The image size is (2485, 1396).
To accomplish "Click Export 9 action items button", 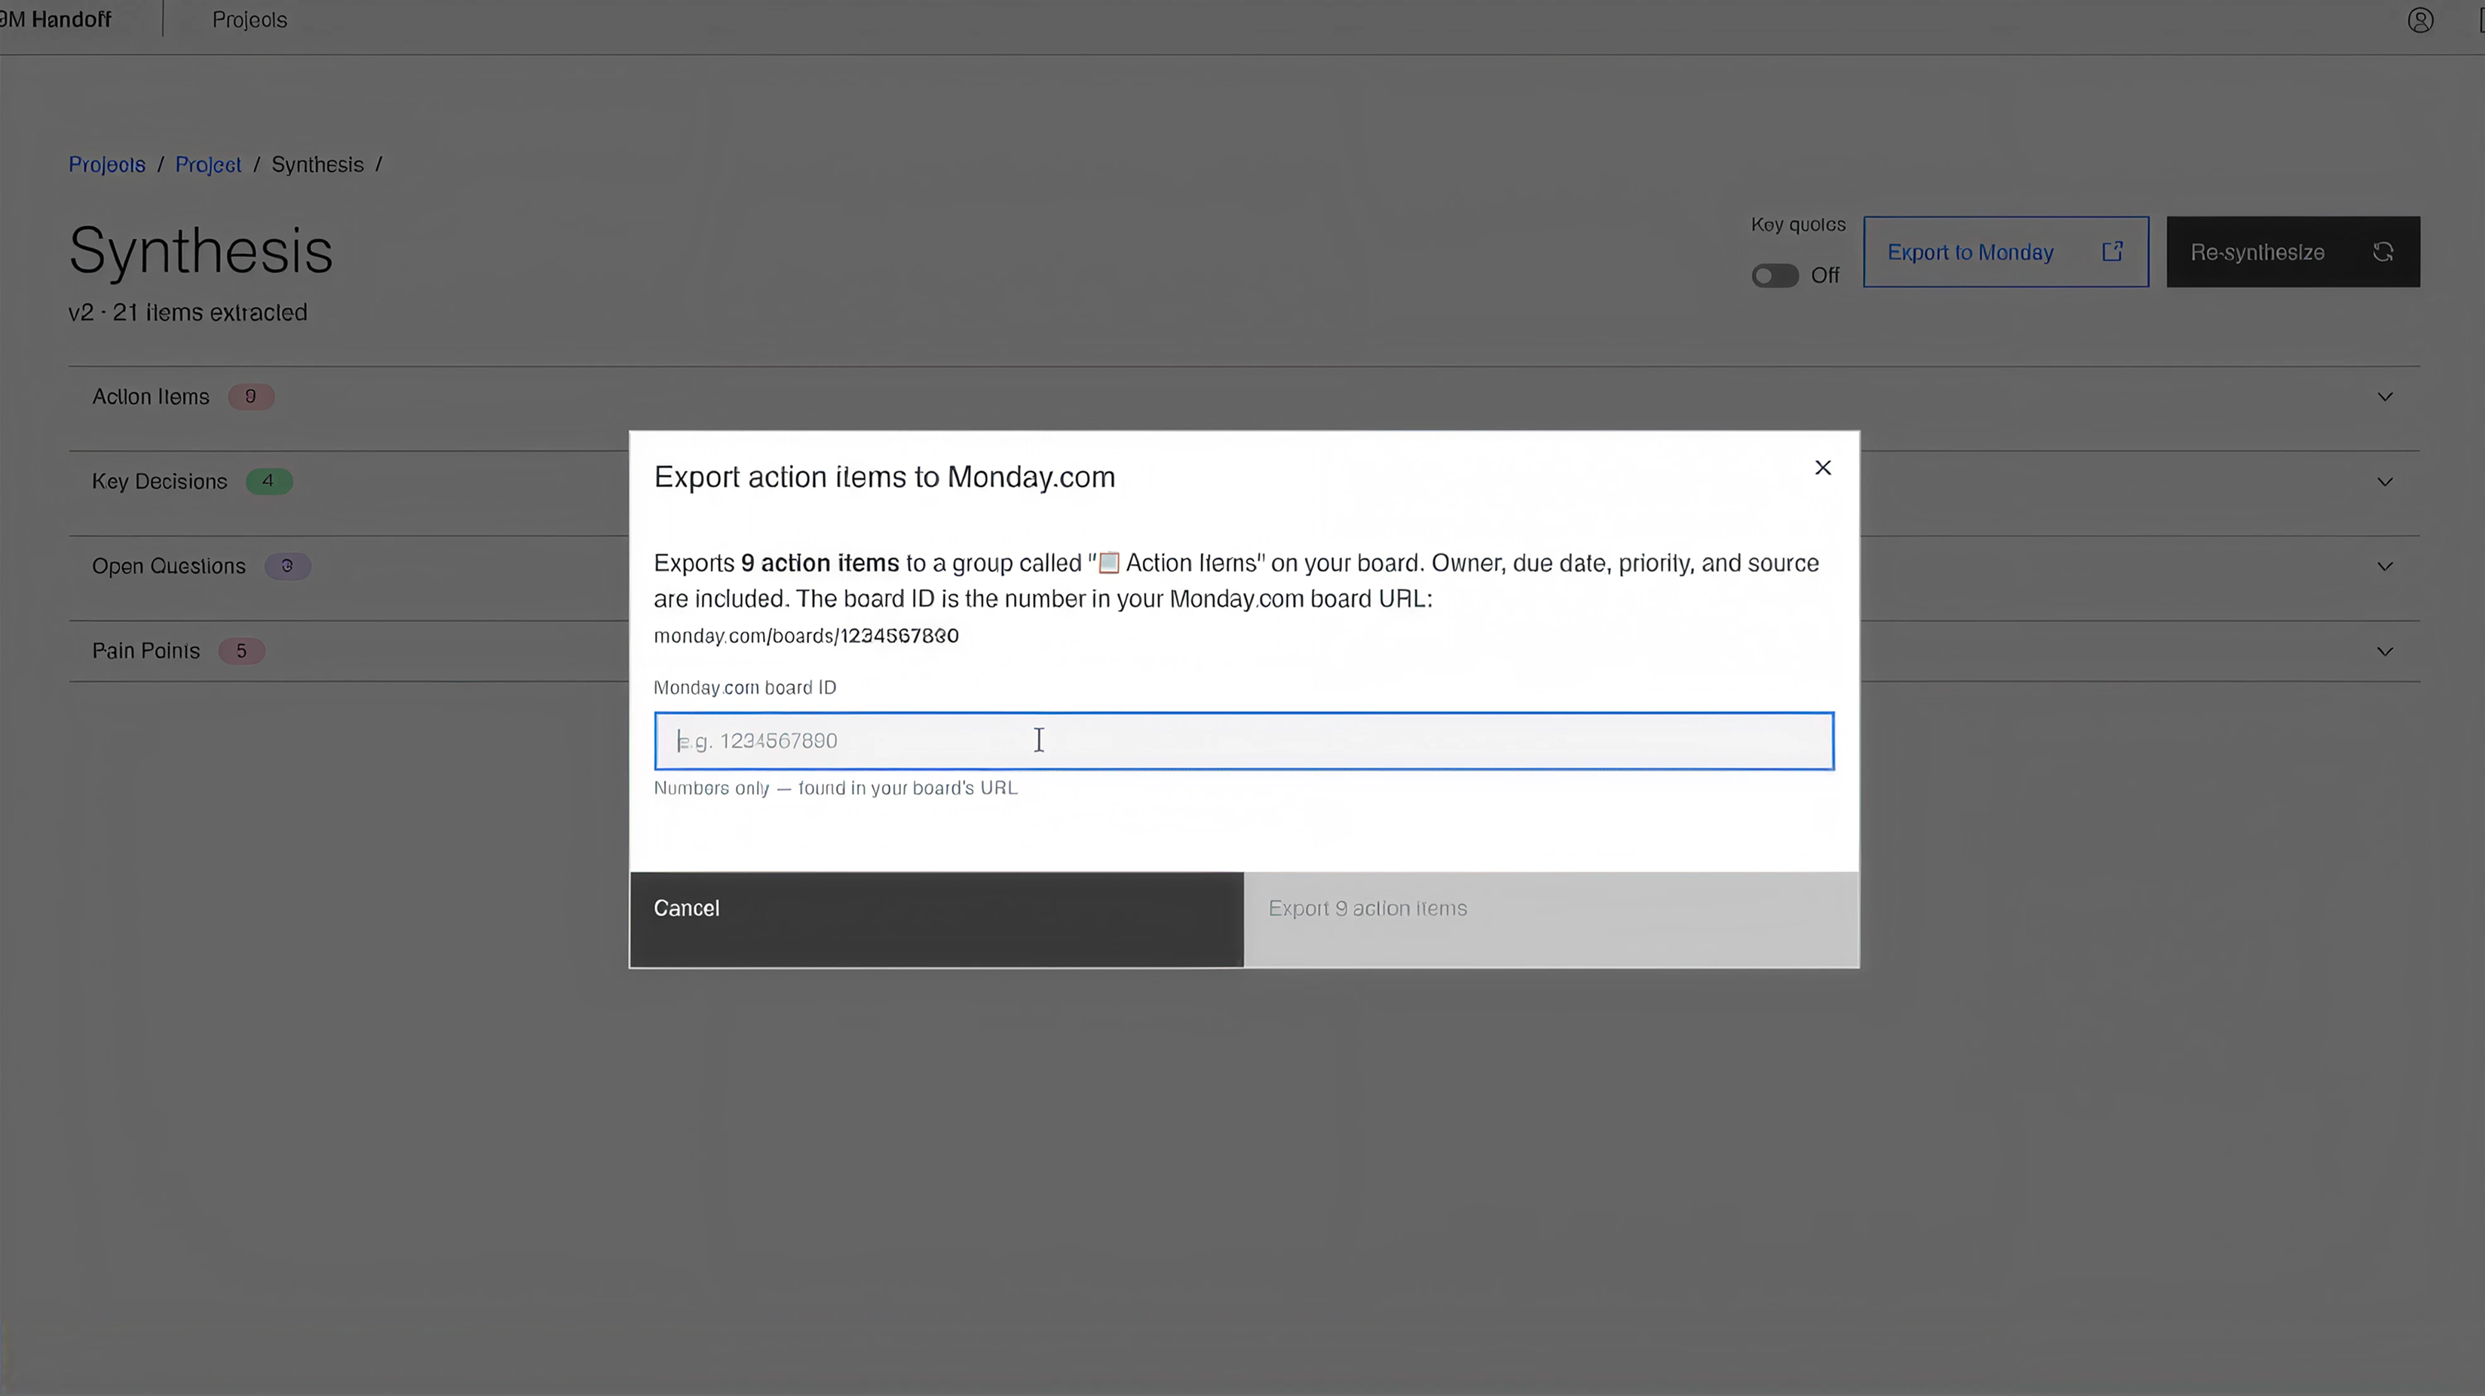I will coord(1550,920).
